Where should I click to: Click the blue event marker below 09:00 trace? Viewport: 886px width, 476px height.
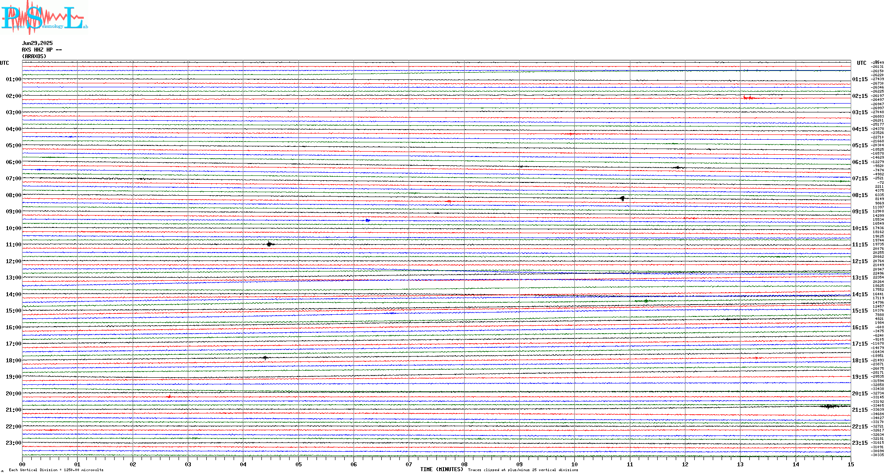tap(368, 220)
